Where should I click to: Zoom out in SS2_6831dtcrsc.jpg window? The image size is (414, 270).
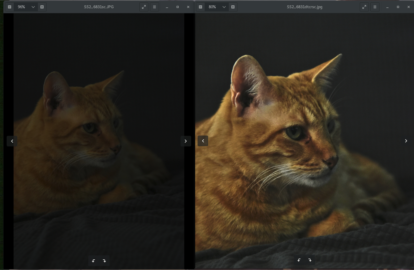[x=200, y=7]
